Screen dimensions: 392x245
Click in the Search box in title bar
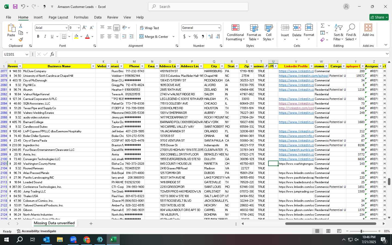point(198,7)
